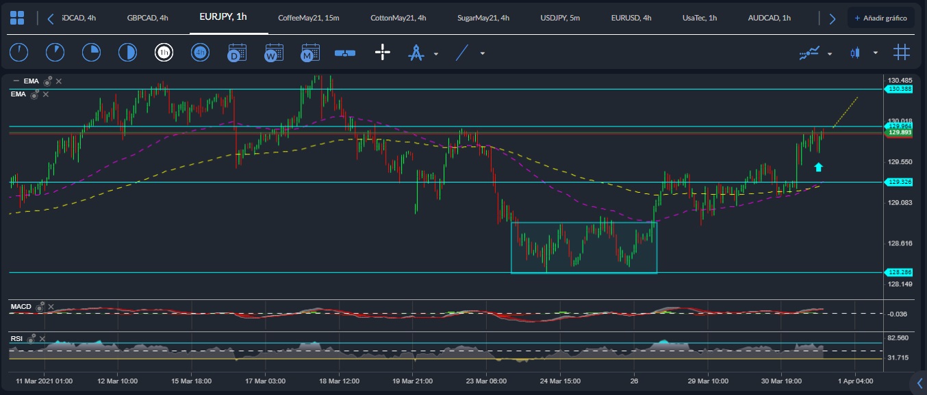Remove the second EMA indicator

(x=46, y=94)
